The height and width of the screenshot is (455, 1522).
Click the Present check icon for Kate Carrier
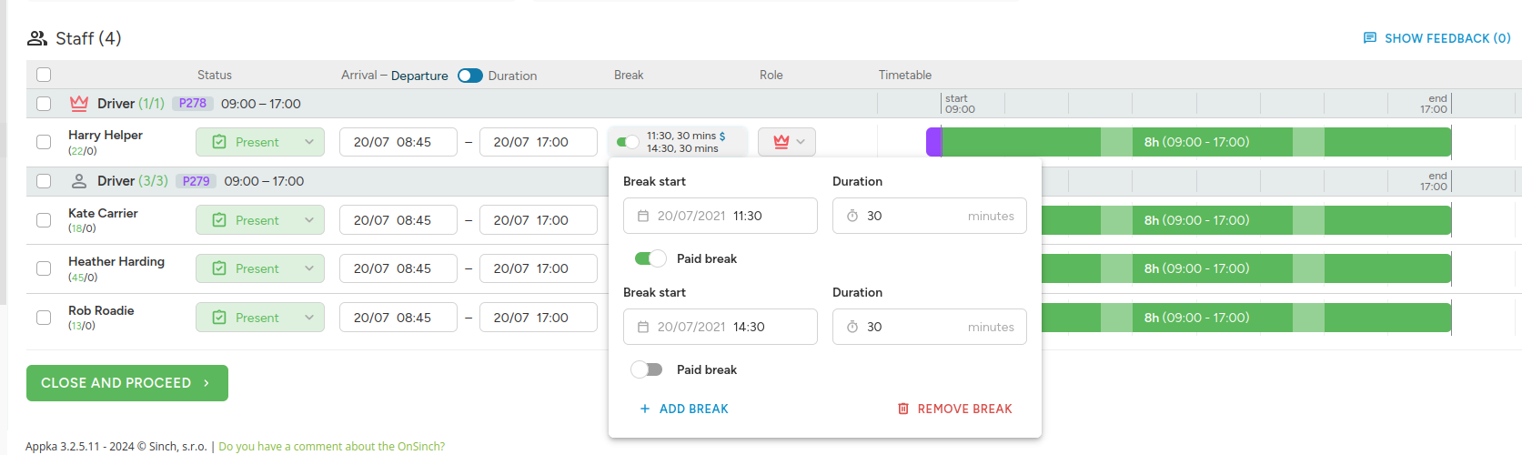(x=219, y=220)
